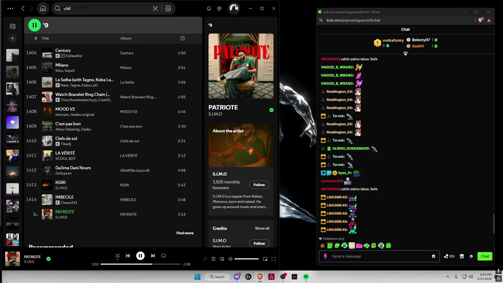Screen dimensions: 503x283
Task: Open the LA VÉRITÉ album link
Action: click(129, 156)
